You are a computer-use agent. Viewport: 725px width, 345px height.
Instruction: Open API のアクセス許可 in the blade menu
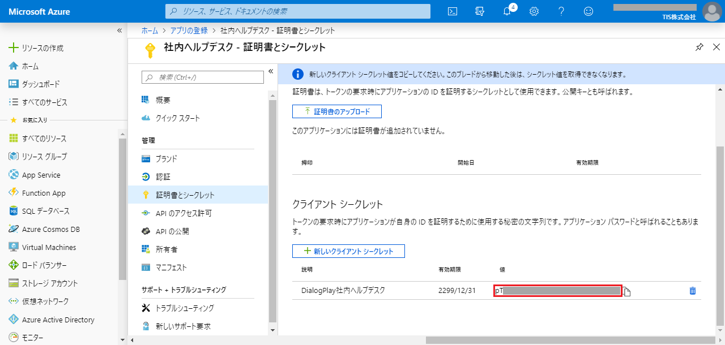(x=176, y=213)
